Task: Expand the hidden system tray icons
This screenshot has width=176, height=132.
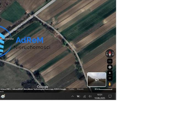Action: click(73, 97)
